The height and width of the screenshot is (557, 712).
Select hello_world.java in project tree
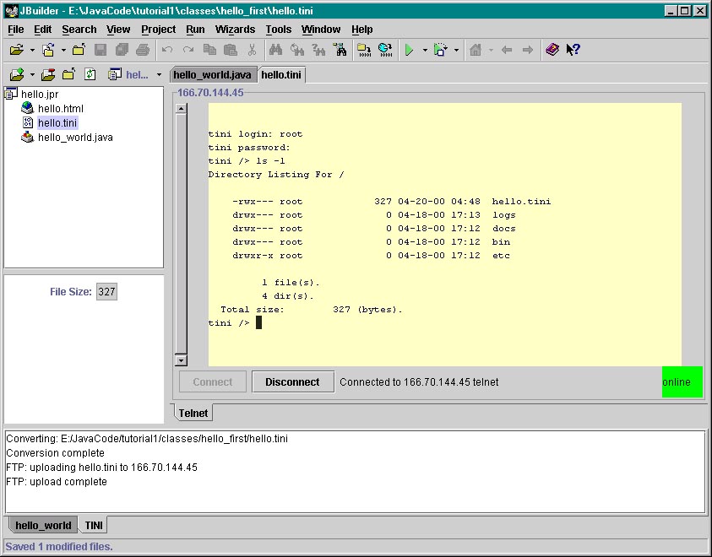tap(74, 137)
